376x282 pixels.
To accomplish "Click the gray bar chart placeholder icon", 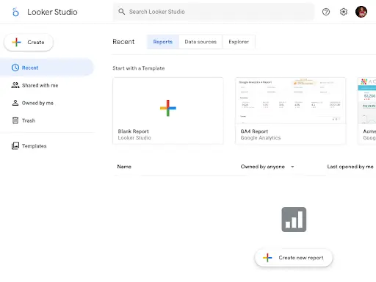I will (294, 220).
